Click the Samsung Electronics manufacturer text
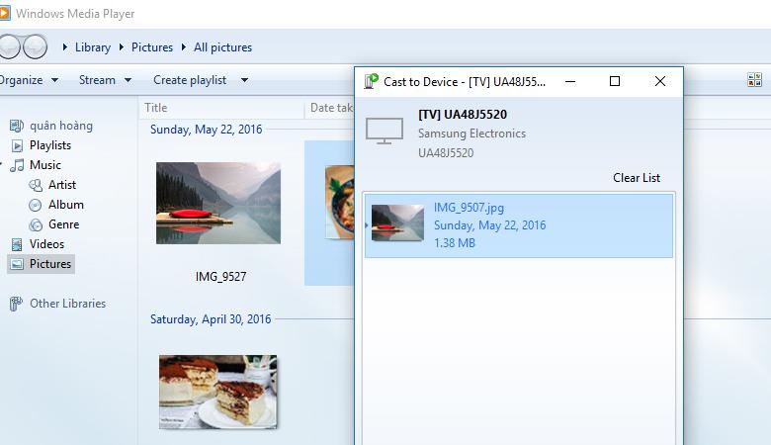 [471, 133]
